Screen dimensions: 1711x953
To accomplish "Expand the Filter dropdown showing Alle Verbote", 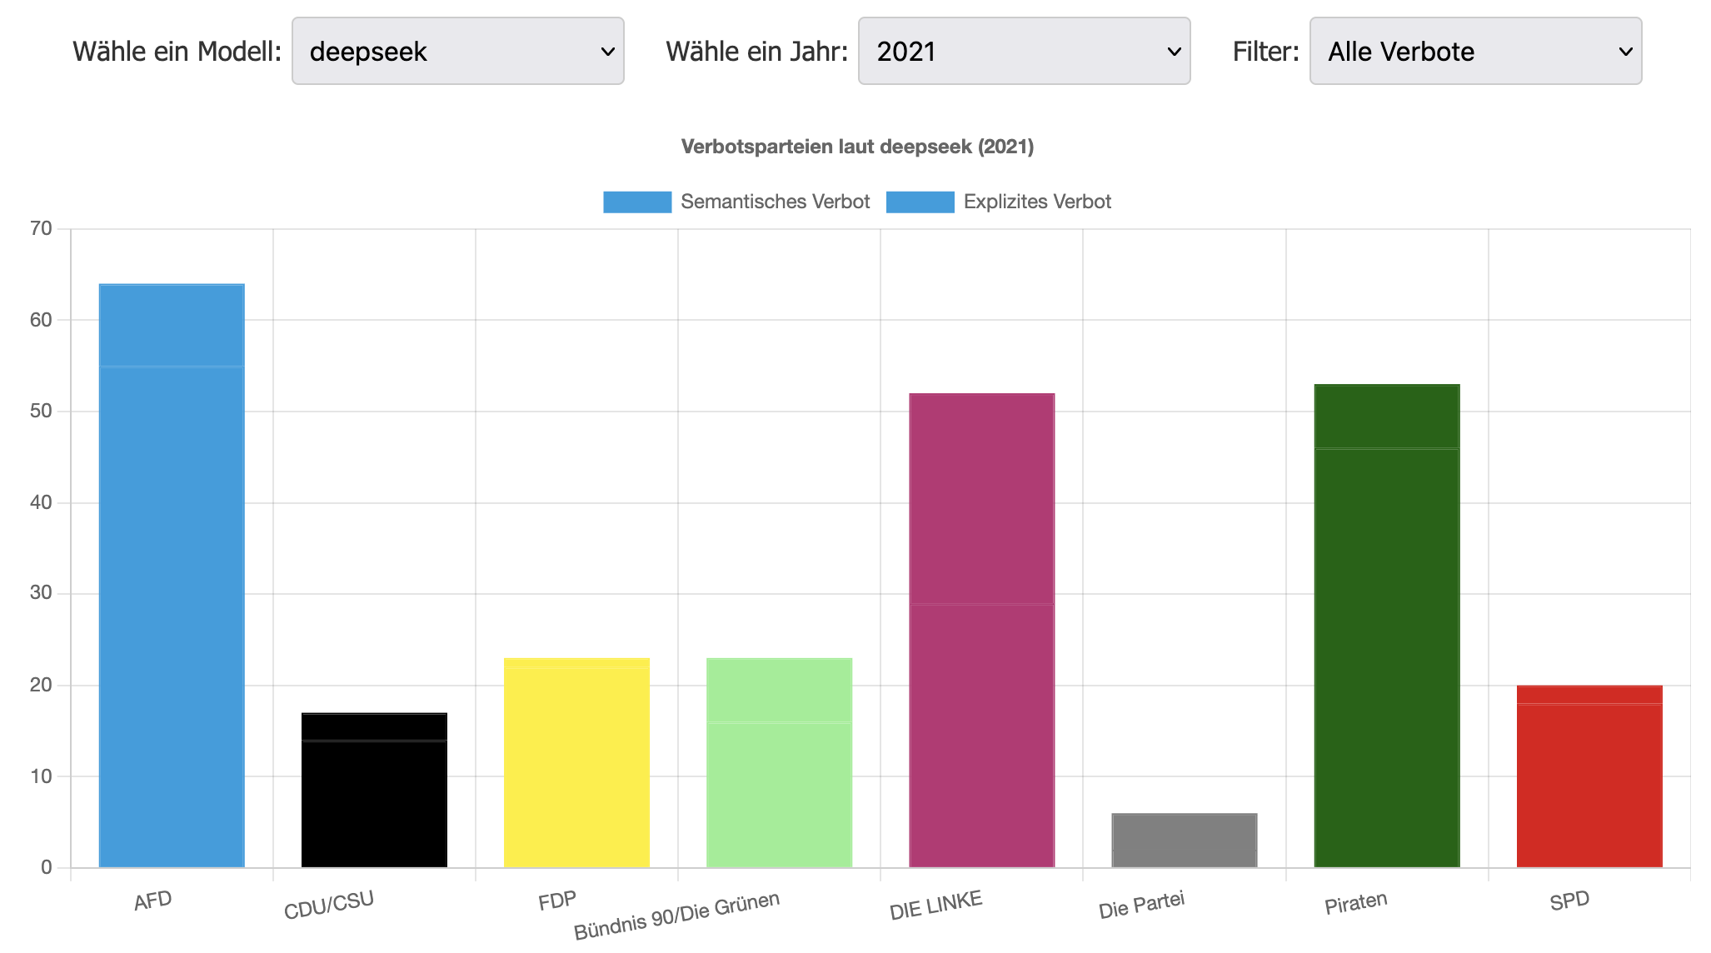I will click(x=1475, y=52).
